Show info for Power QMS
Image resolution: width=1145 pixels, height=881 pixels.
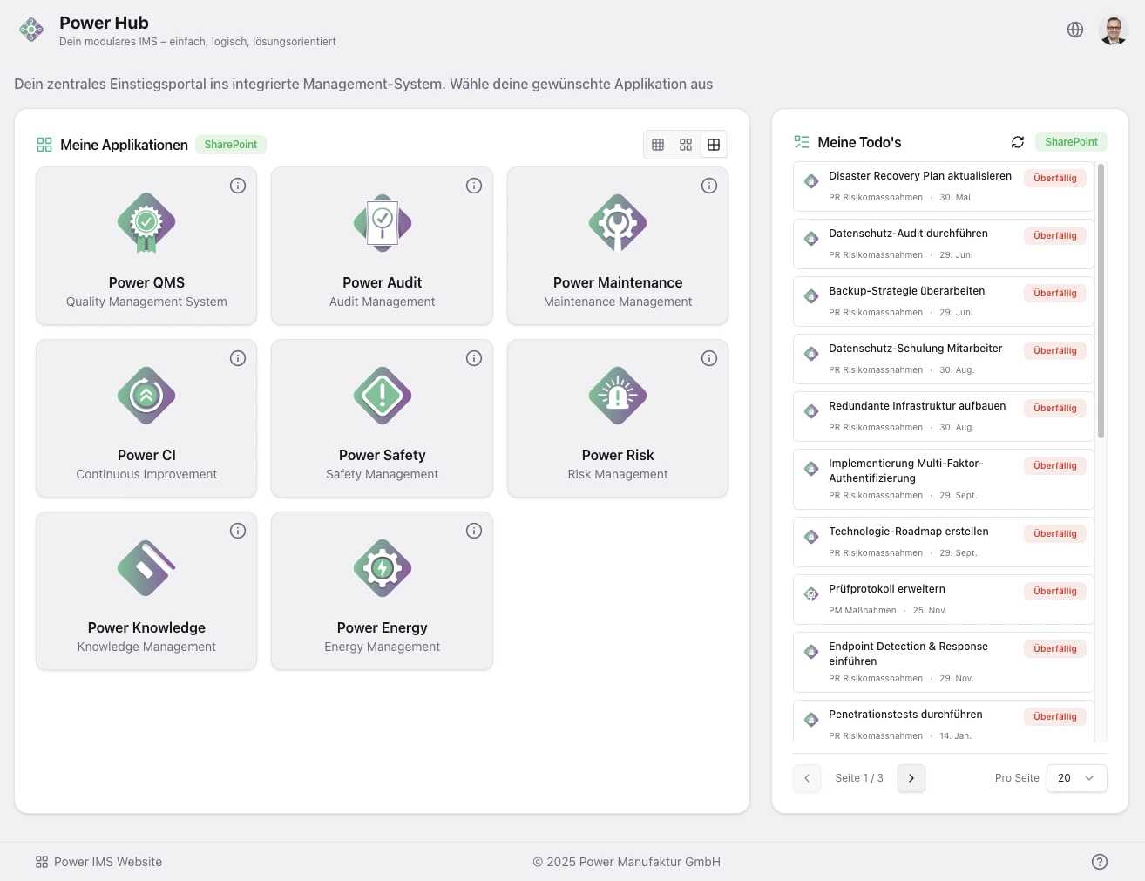tap(238, 186)
